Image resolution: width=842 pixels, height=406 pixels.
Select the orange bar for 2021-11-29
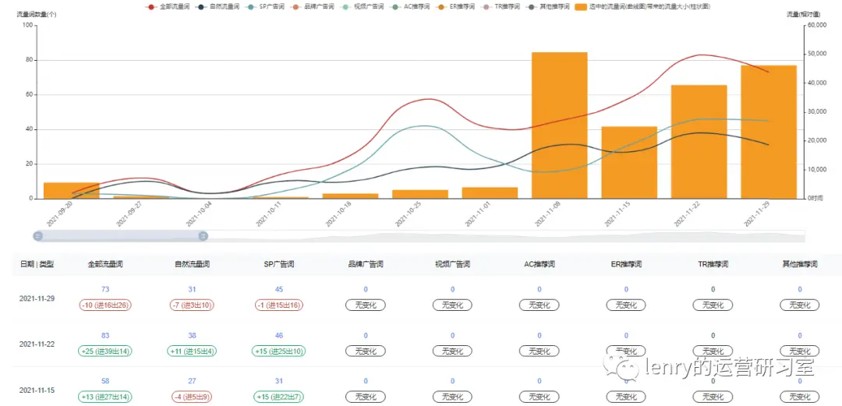[769, 132]
